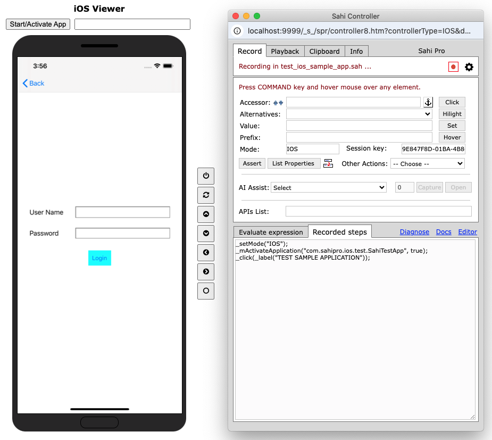Click the List Properties button
Viewport: 492px width, 440px height.
[x=294, y=163]
